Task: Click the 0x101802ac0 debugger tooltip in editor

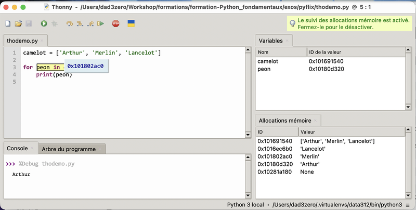Action: (85, 66)
